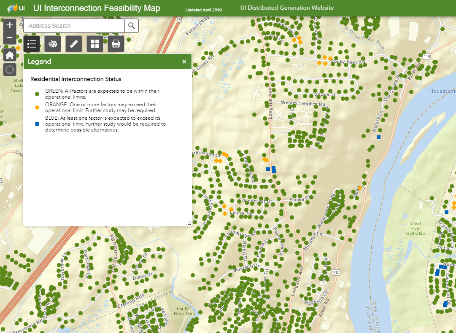456x333 pixels.
Task: Click the Nature Ln road label
Action: point(378,121)
